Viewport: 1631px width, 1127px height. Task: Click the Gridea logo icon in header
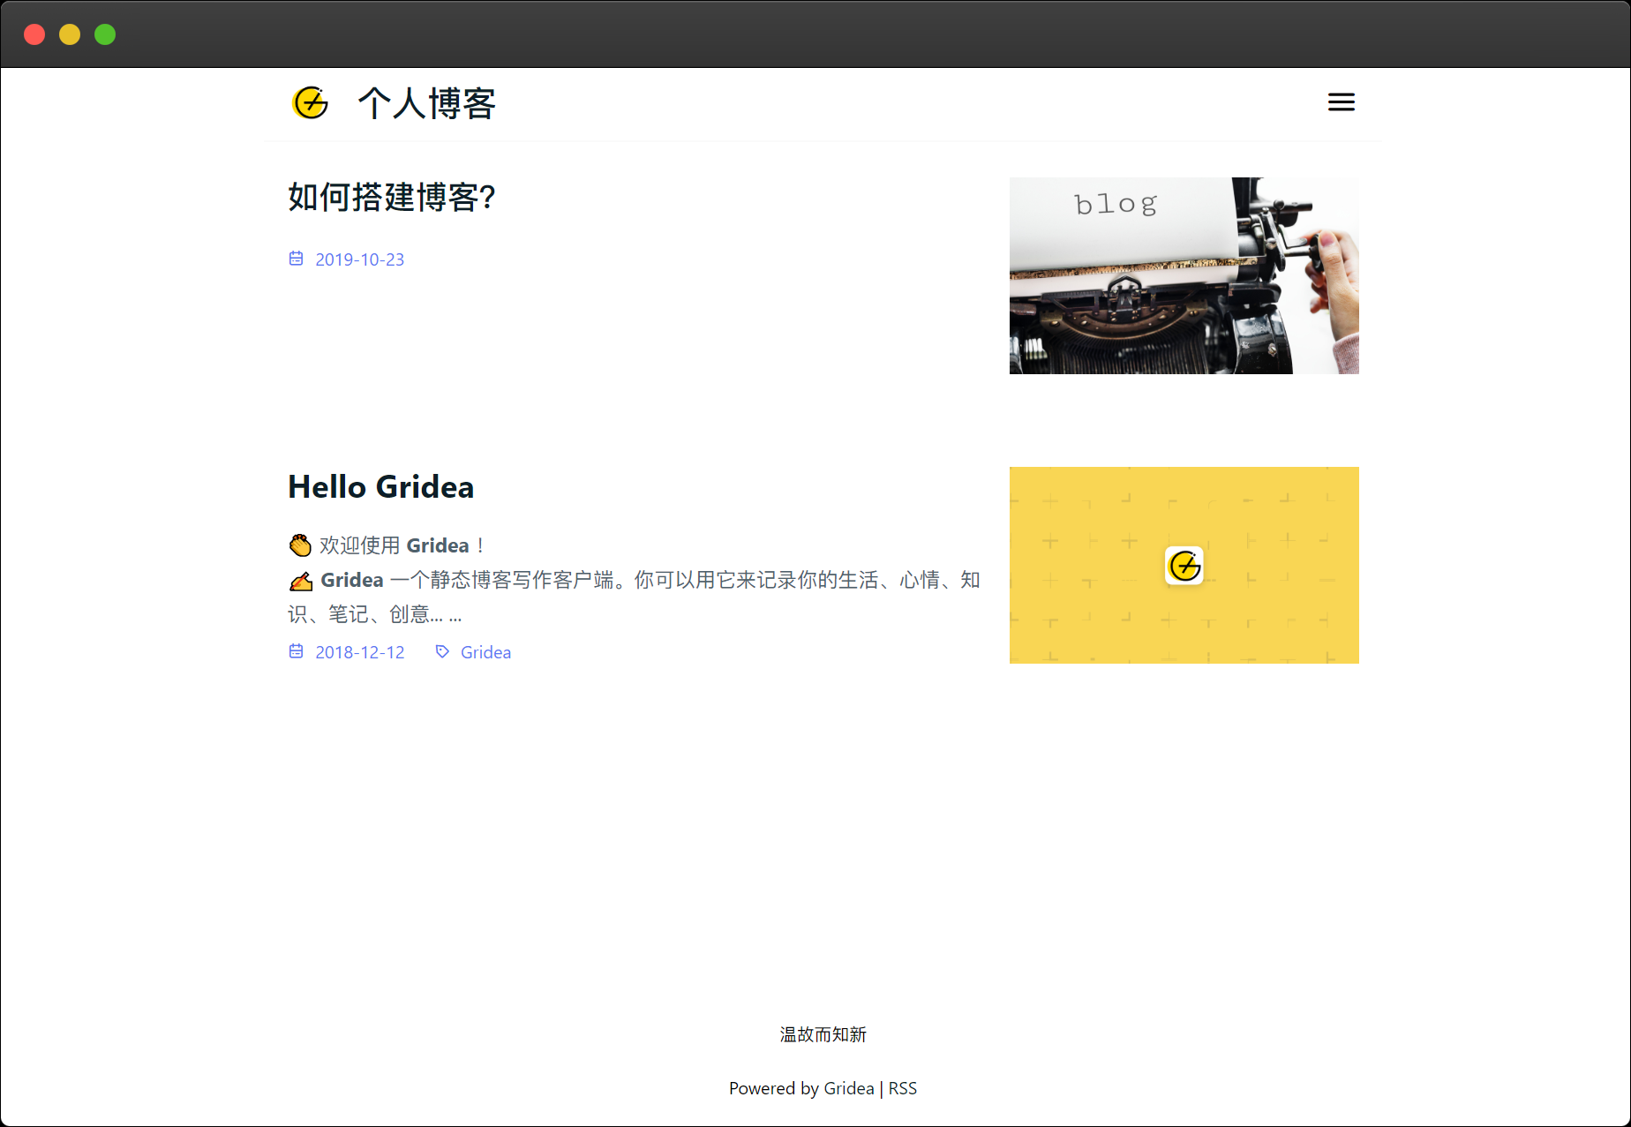310,102
